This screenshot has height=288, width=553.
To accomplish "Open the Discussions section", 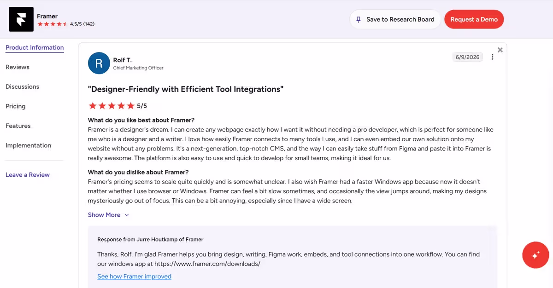I will pos(22,86).
